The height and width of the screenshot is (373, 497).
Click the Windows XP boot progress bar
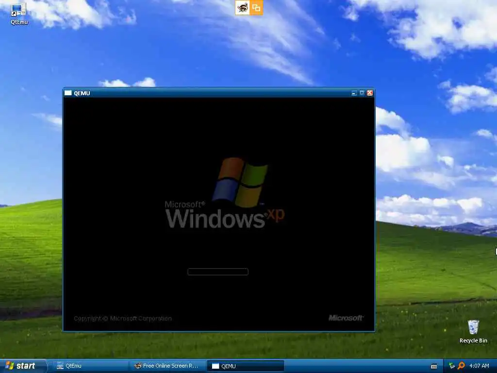click(218, 271)
